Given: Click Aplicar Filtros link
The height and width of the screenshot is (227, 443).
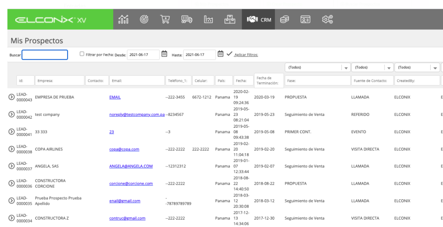Looking at the screenshot, I should pos(246,55).
